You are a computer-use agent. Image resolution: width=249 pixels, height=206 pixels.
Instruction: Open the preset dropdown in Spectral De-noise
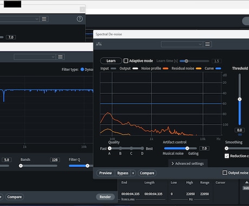click(x=182, y=44)
